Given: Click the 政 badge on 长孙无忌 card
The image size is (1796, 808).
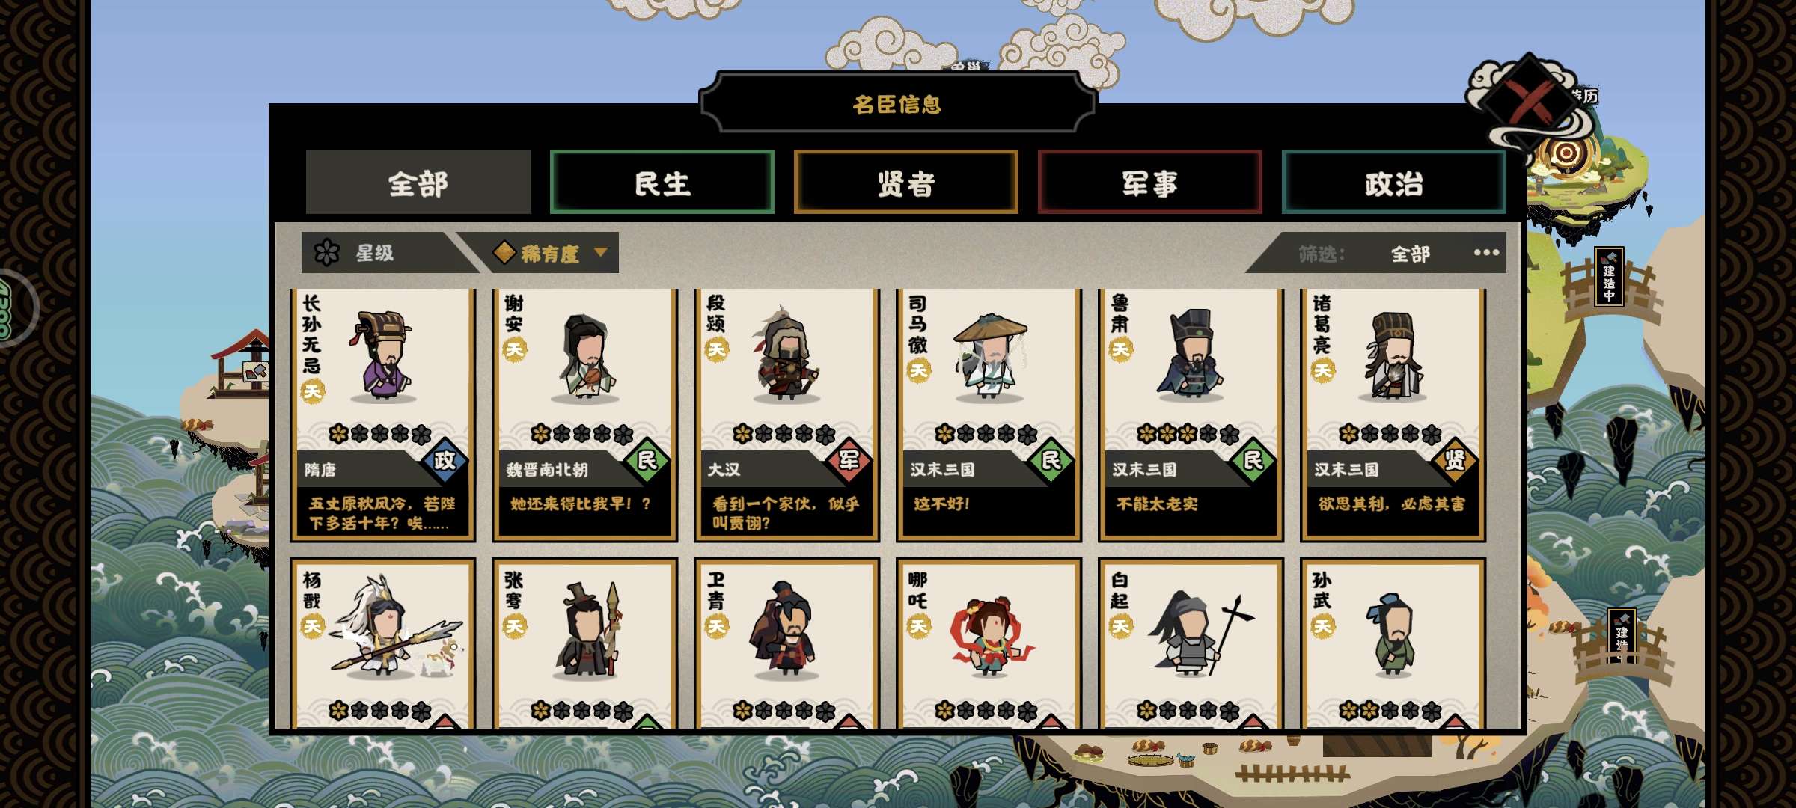Looking at the screenshot, I should 445,460.
